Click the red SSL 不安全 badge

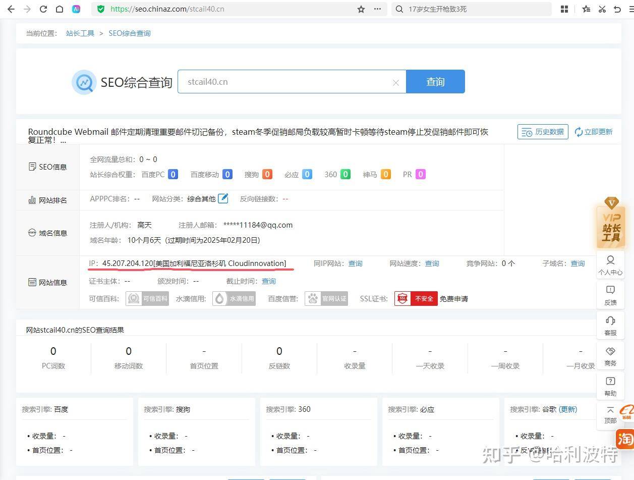pyautogui.click(x=416, y=299)
